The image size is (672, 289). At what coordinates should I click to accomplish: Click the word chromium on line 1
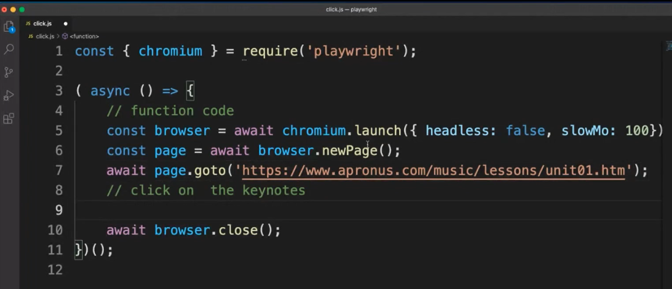pyautogui.click(x=170, y=51)
